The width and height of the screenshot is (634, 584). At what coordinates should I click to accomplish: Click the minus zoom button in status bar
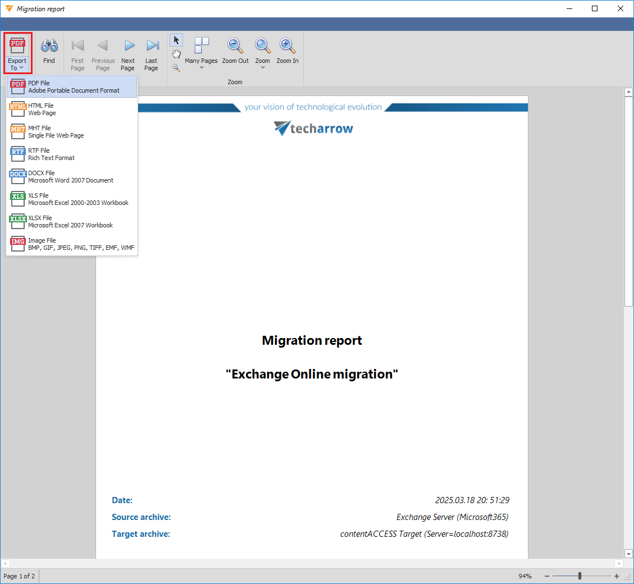point(546,576)
